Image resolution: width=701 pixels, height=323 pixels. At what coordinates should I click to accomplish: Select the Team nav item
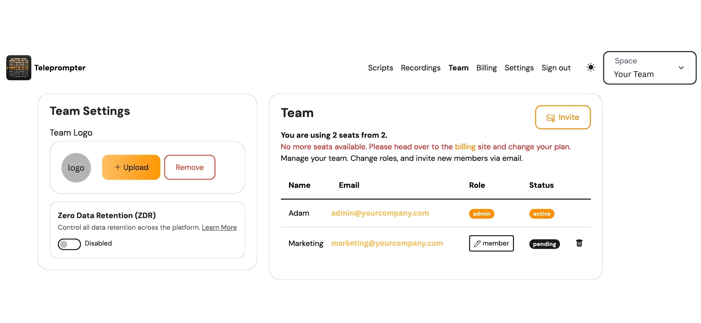458,68
